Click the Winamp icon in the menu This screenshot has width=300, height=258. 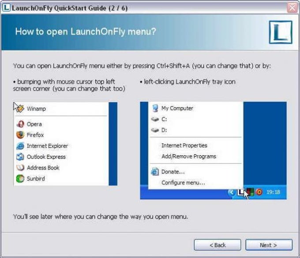click(20, 108)
